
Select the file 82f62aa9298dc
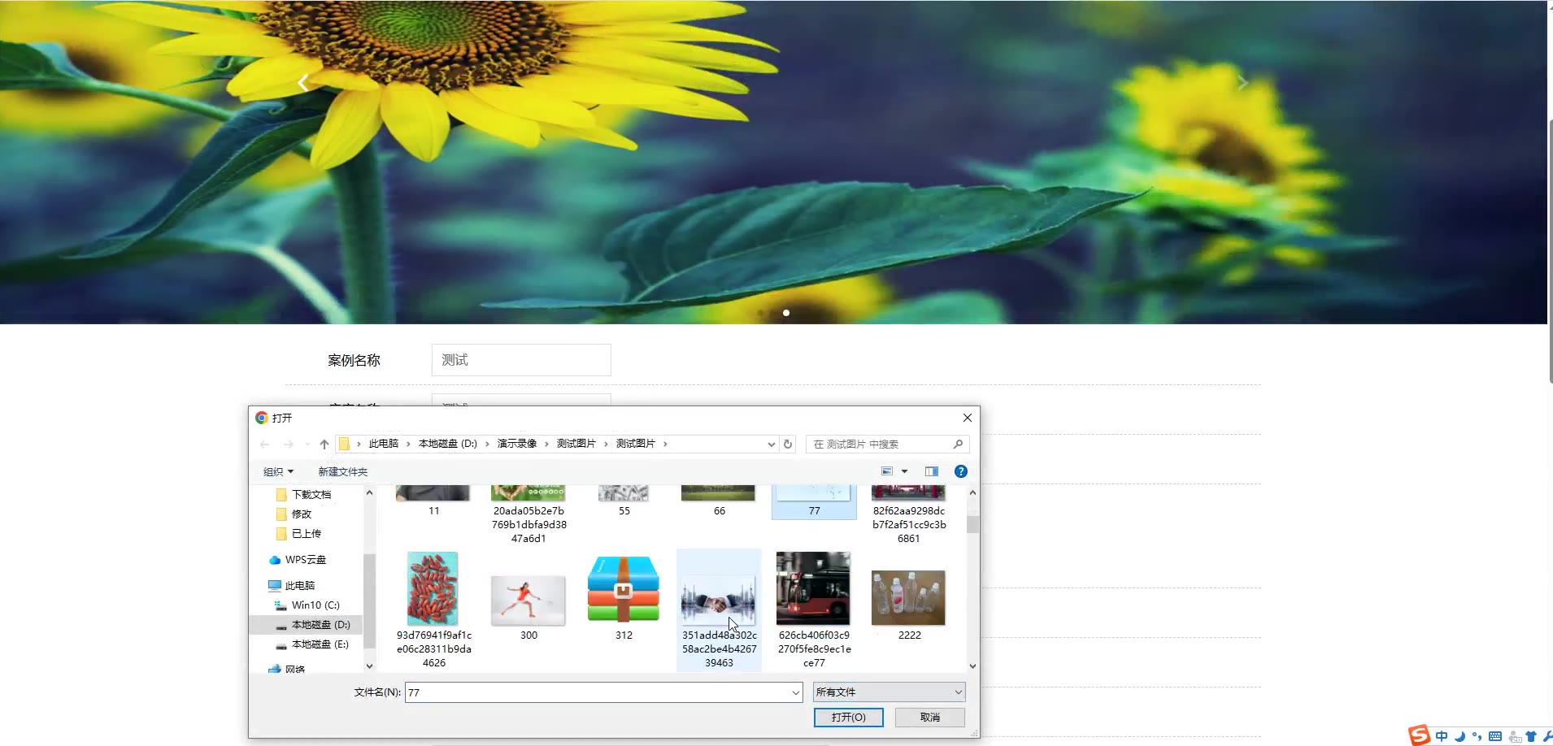[x=909, y=515]
